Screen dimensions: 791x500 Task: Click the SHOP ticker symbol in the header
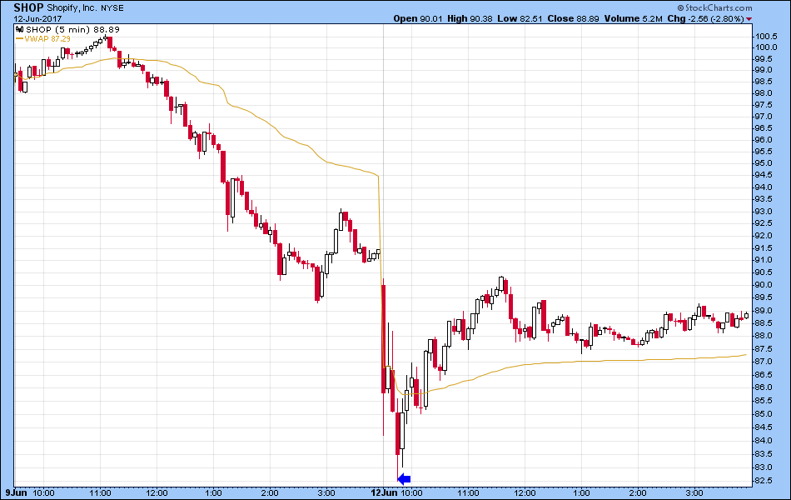pyautogui.click(x=29, y=7)
